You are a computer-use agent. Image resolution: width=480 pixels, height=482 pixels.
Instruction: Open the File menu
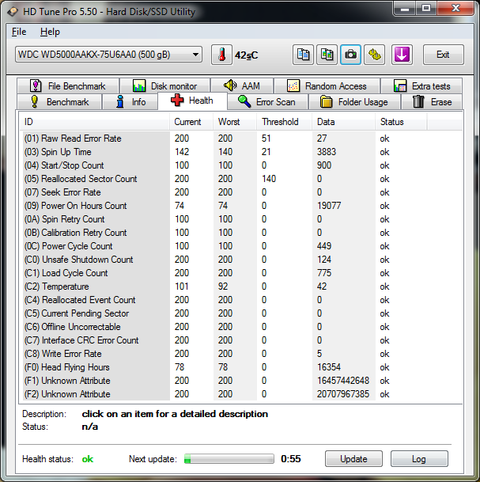pyautogui.click(x=19, y=32)
